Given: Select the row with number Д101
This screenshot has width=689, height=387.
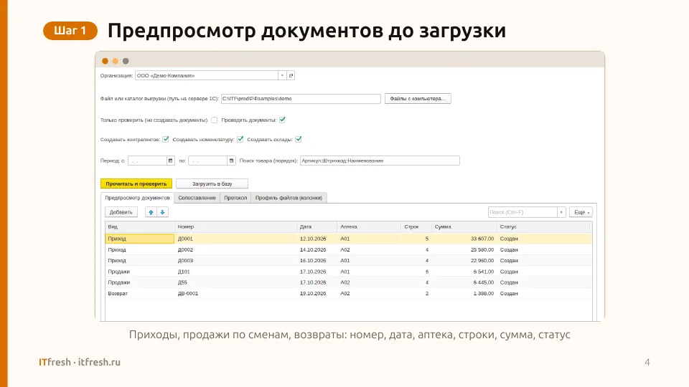Looking at the screenshot, I should point(349,272).
